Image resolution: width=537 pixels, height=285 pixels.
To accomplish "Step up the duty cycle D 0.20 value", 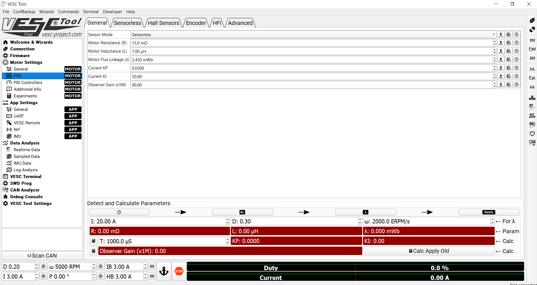I will pyautogui.click(x=36, y=265).
